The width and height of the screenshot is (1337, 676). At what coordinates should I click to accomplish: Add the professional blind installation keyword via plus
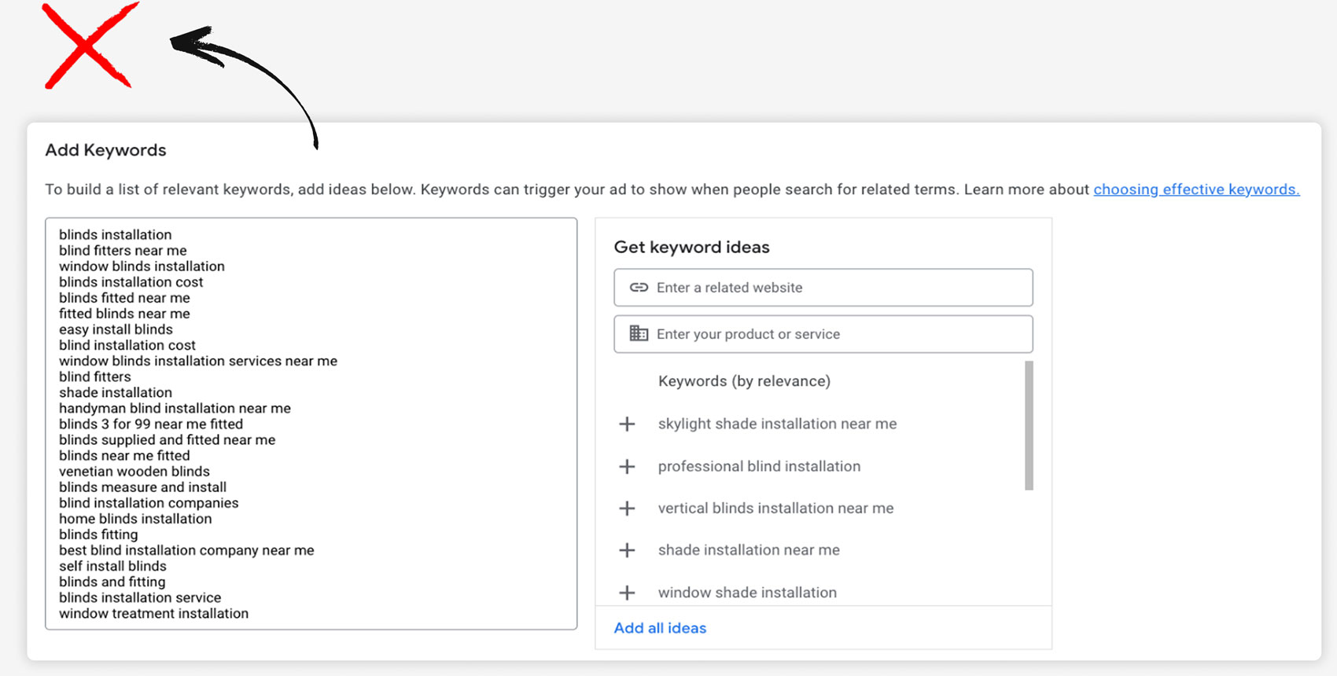point(627,467)
